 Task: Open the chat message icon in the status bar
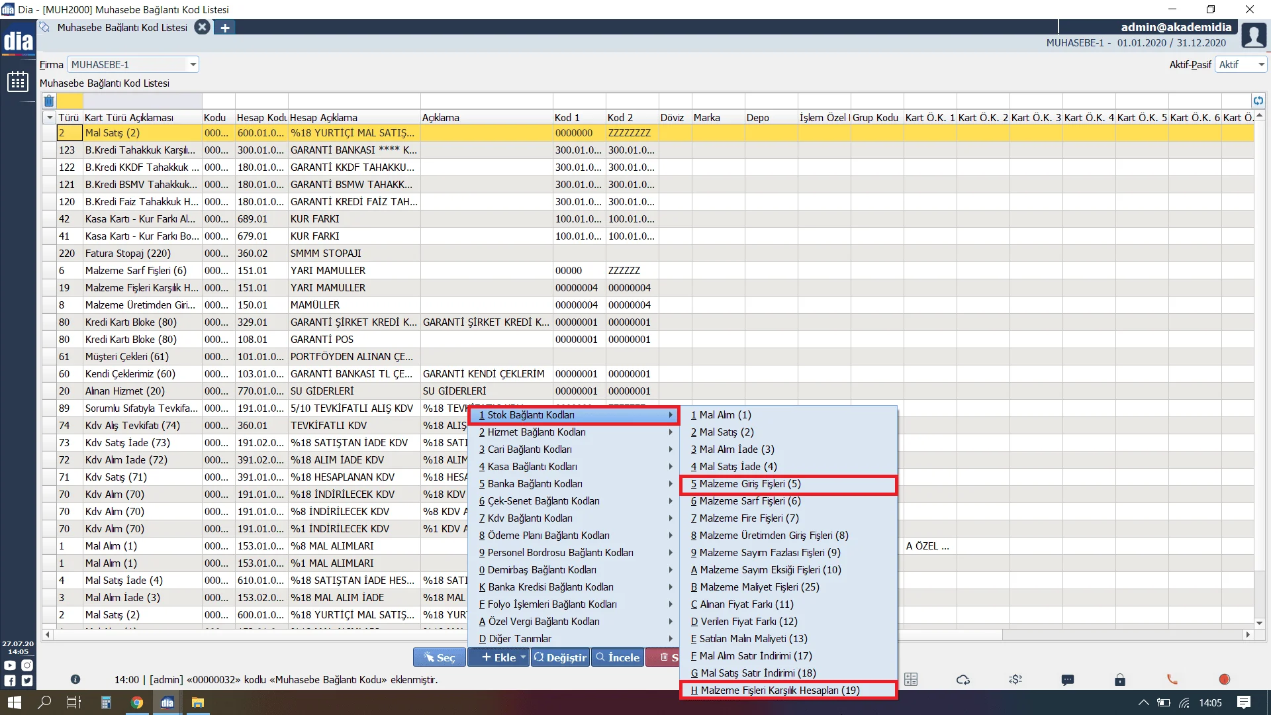coord(1067,680)
